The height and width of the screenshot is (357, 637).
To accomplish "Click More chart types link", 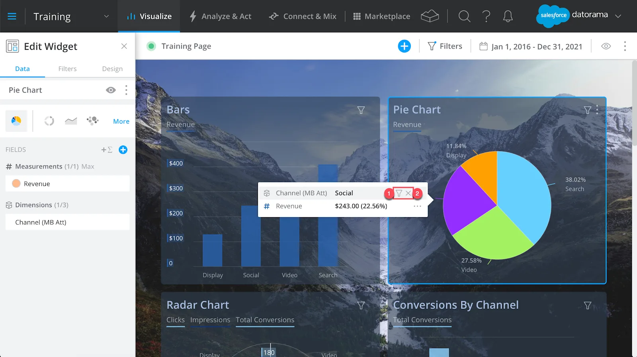I will (x=121, y=122).
